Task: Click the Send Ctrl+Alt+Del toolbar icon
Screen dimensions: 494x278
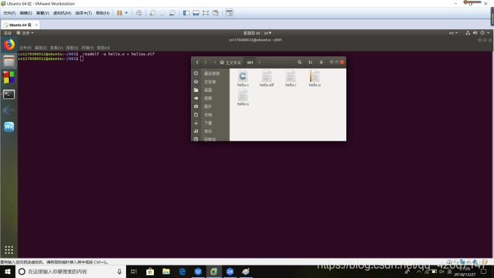Action: tap(139, 13)
